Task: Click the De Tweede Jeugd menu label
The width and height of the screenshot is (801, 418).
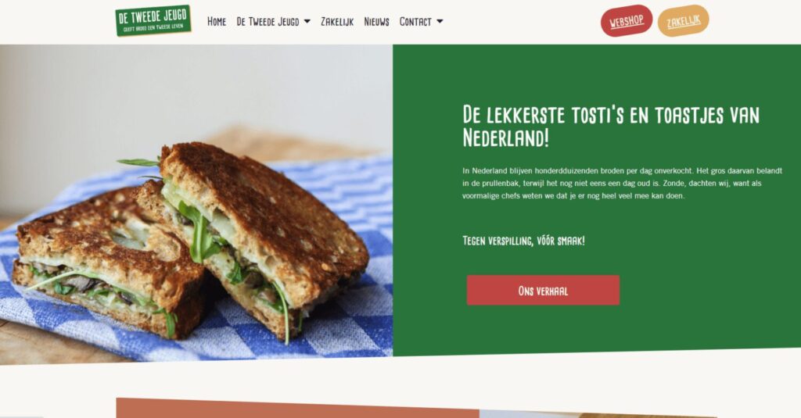Action: (x=268, y=21)
